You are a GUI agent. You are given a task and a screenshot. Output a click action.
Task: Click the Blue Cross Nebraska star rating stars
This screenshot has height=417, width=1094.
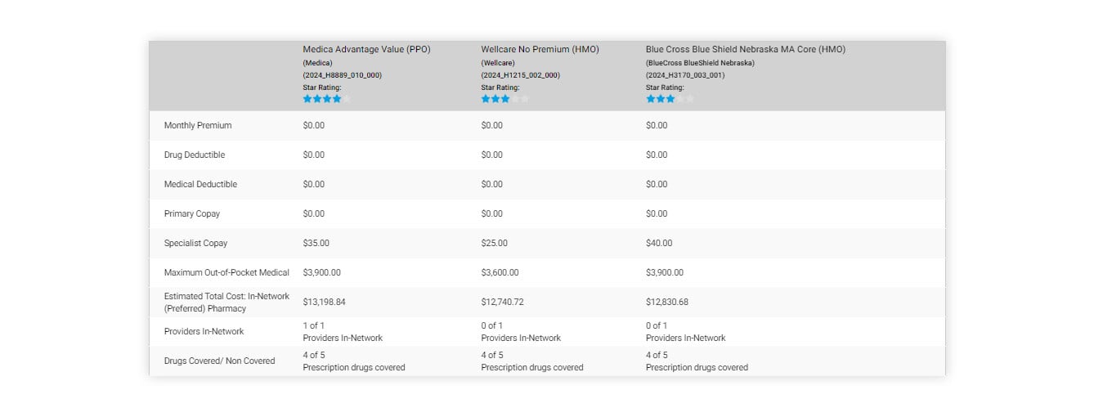coord(670,98)
